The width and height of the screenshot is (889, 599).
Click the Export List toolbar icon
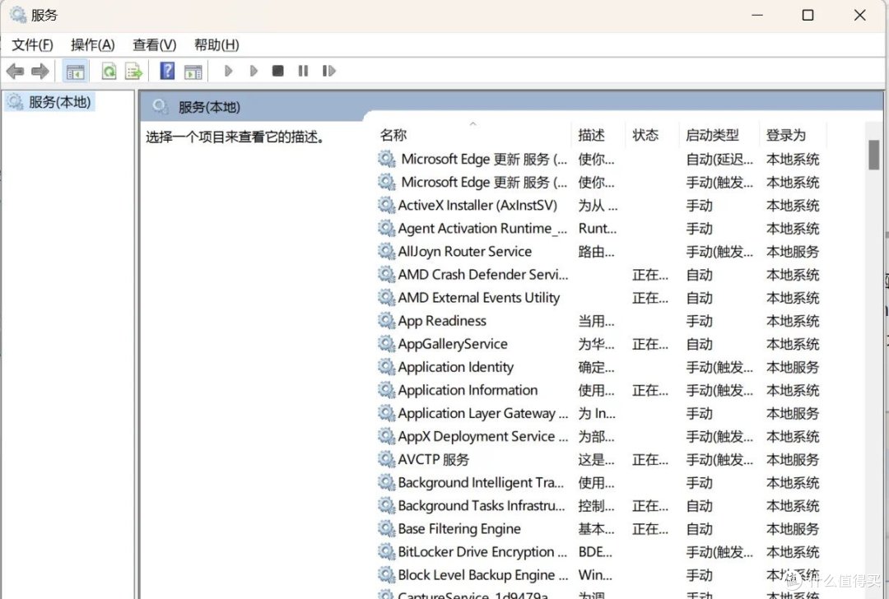point(134,72)
